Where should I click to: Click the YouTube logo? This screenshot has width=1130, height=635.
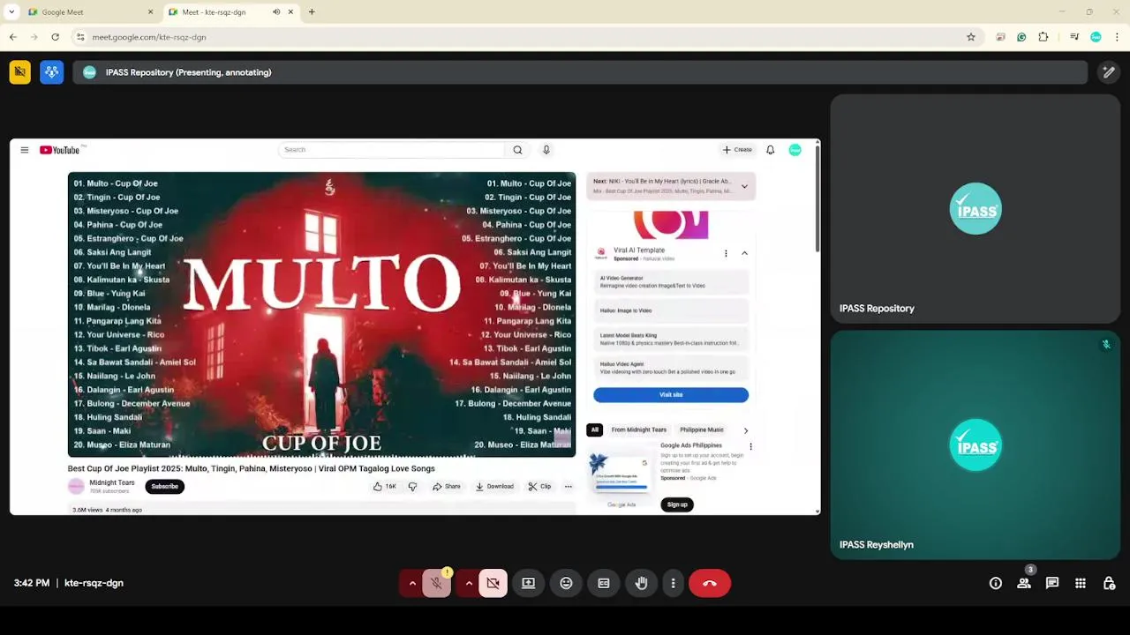click(x=60, y=150)
